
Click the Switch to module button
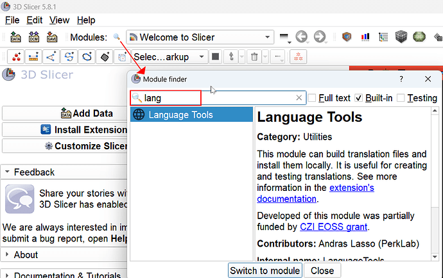[265, 270]
